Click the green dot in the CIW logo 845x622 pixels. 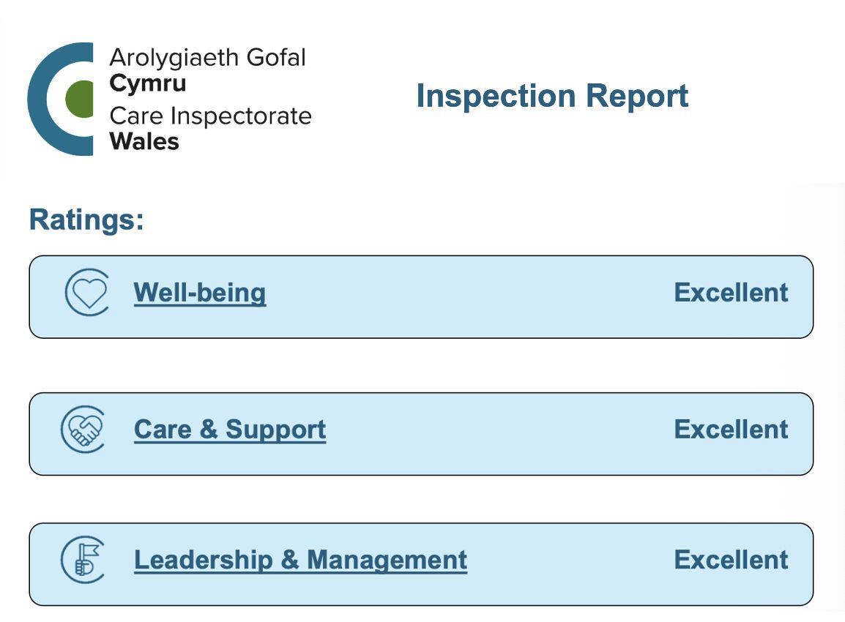coord(79,99)
